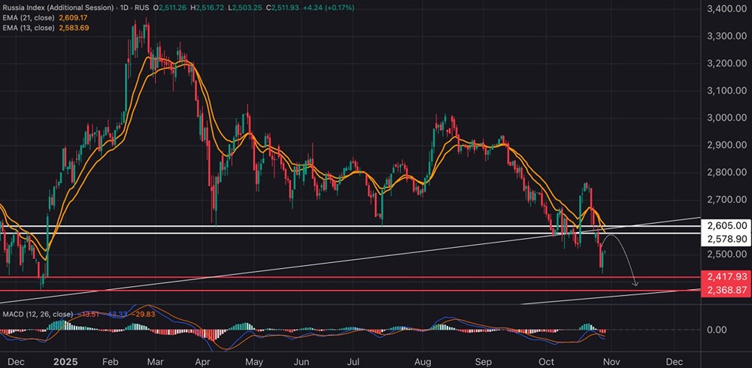Click the EMA 13 value 2,583.69
This screenshot has width=752, height=368.
pyautogui.click(x=74, y=29)
